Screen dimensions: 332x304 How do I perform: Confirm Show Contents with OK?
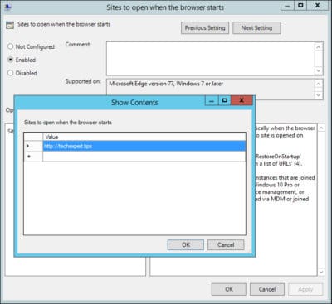pyautogui.click(x=186, y=244)
